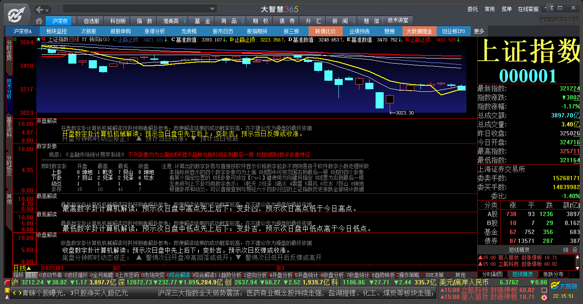Switch to 涨跌分布 panel tab
The height and width of the screenshot is (304, 583).
click(553, 274)
